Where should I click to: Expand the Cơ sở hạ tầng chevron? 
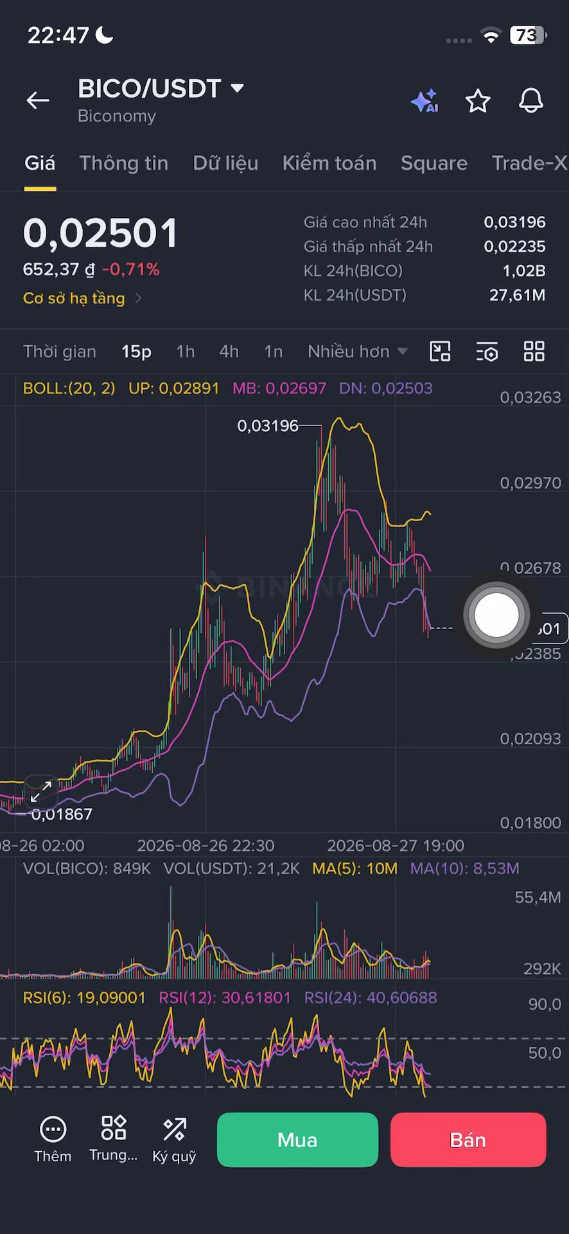pyautogui.click(x=138, y=298)
